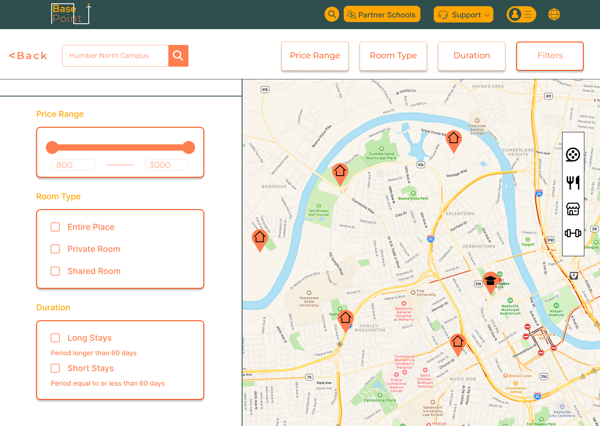Enable Short Stays filter
This screenshot has width=600, height=426.
pyautogui.click(x=55, y=368)
